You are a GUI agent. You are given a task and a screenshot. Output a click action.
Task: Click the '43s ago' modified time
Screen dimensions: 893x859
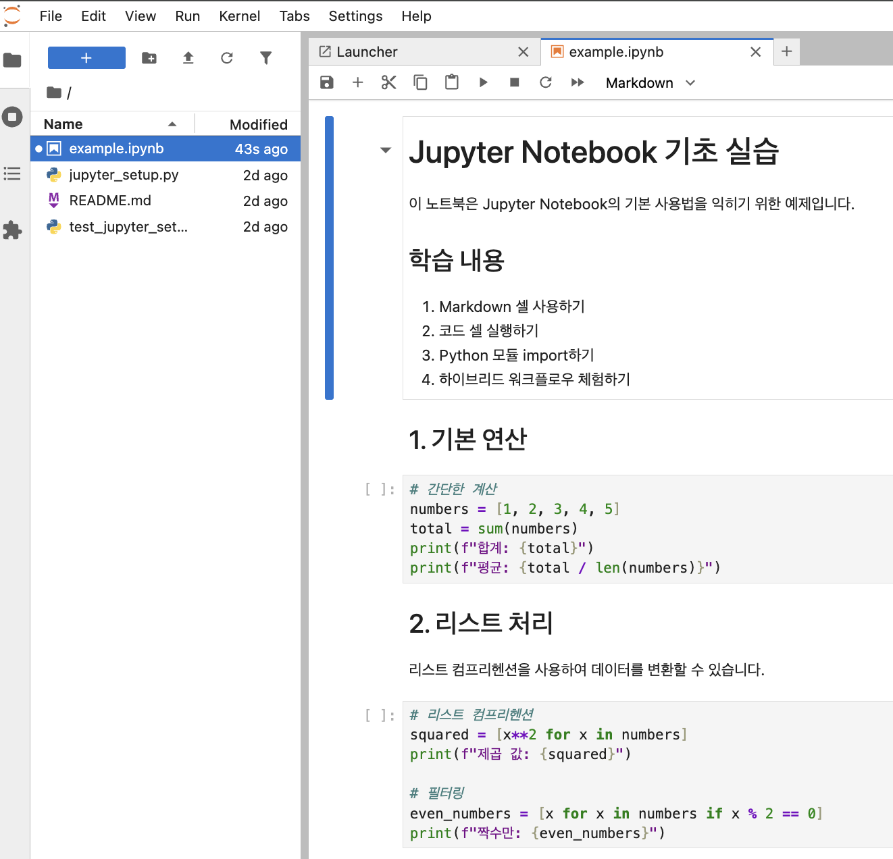pyautogui.click(x=261, y=149)
